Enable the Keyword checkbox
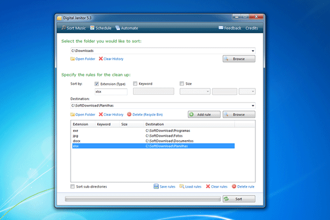 pos(135,83)
